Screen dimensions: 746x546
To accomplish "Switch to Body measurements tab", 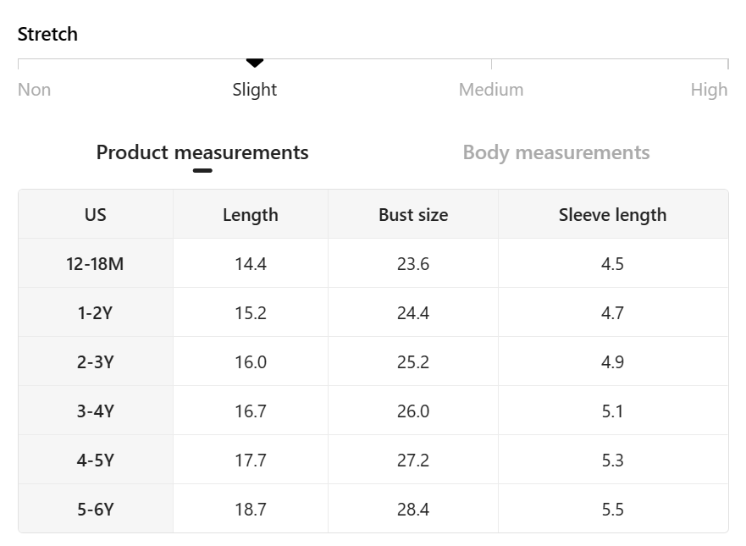I will pos(555,153).
